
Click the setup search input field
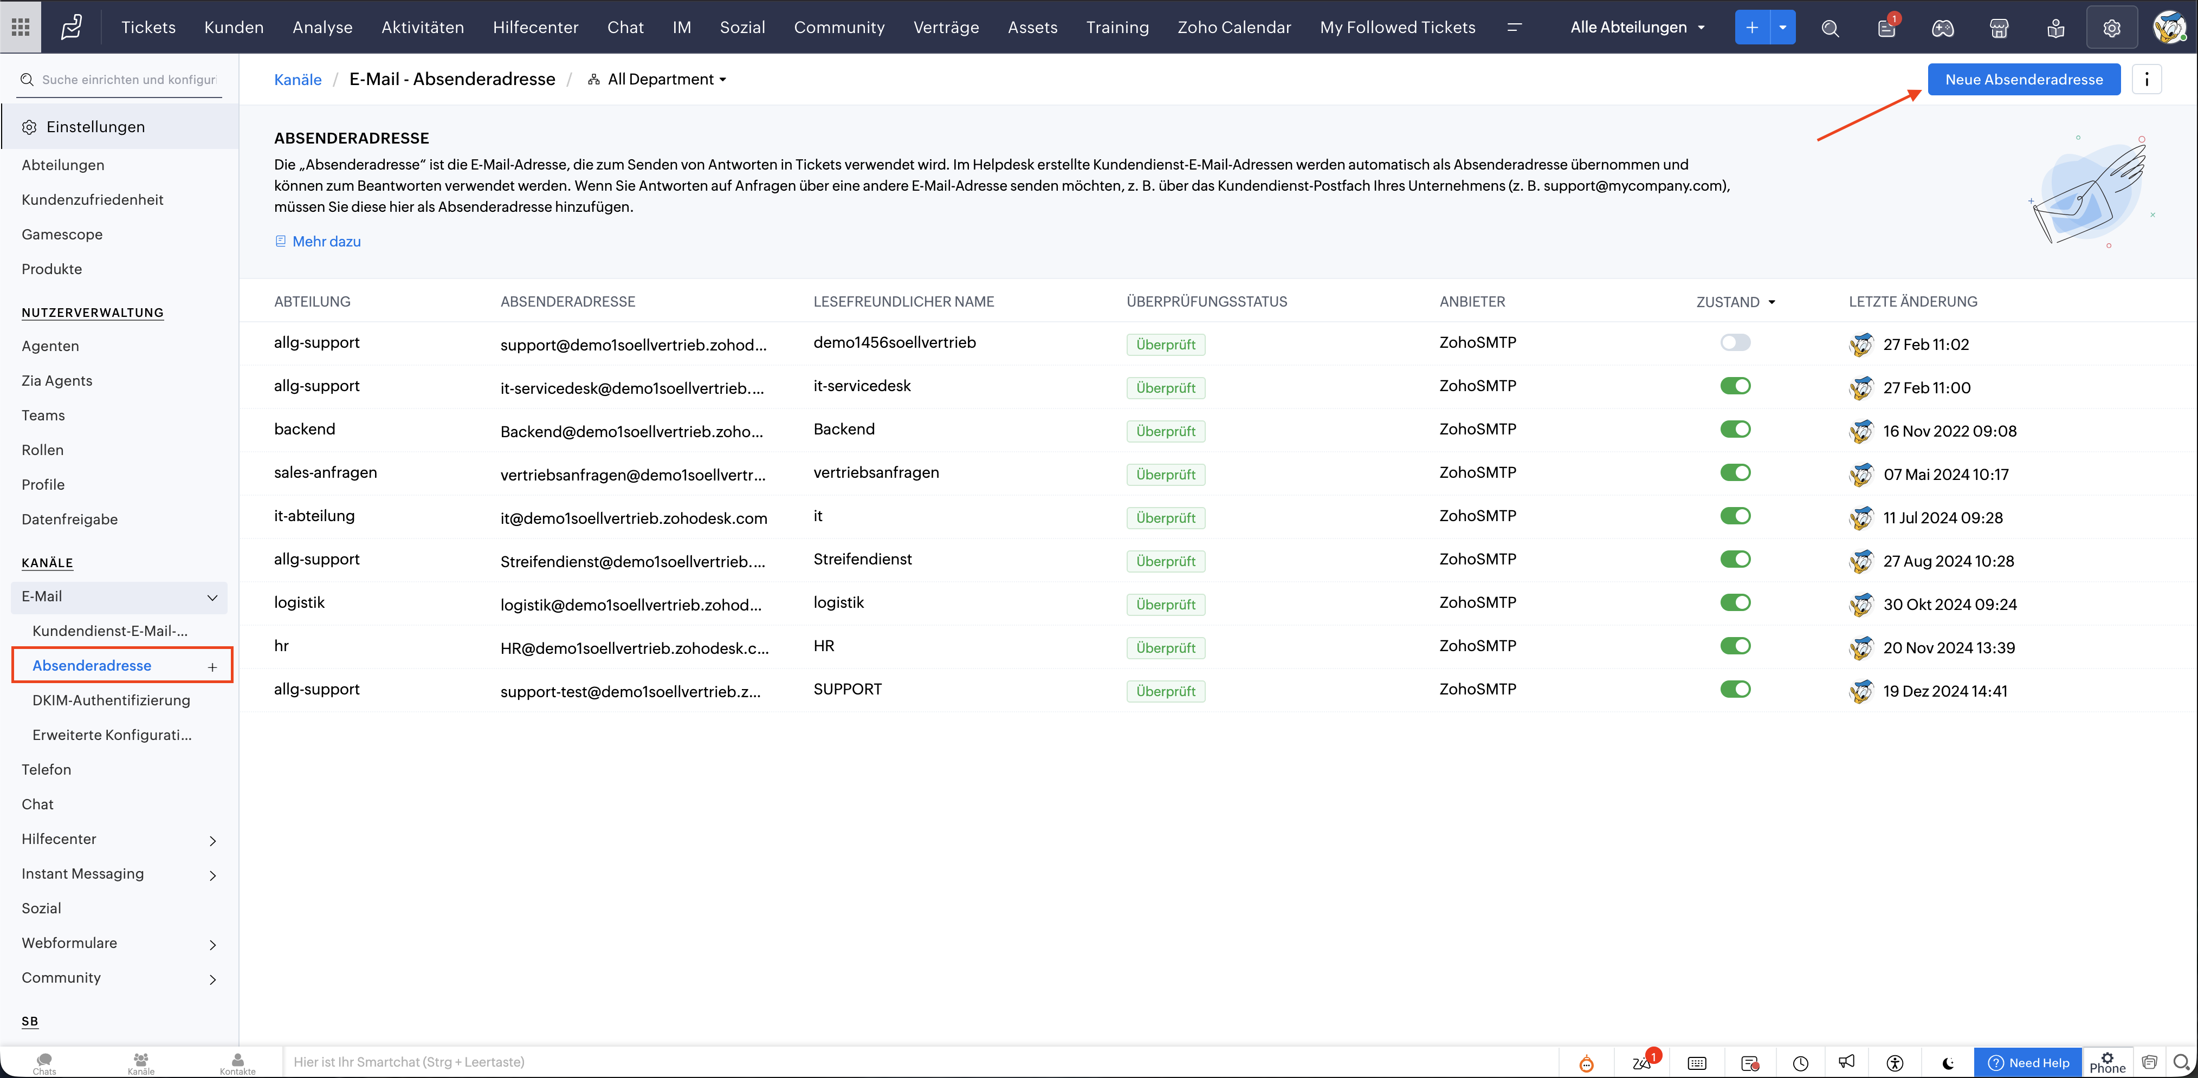128,79
